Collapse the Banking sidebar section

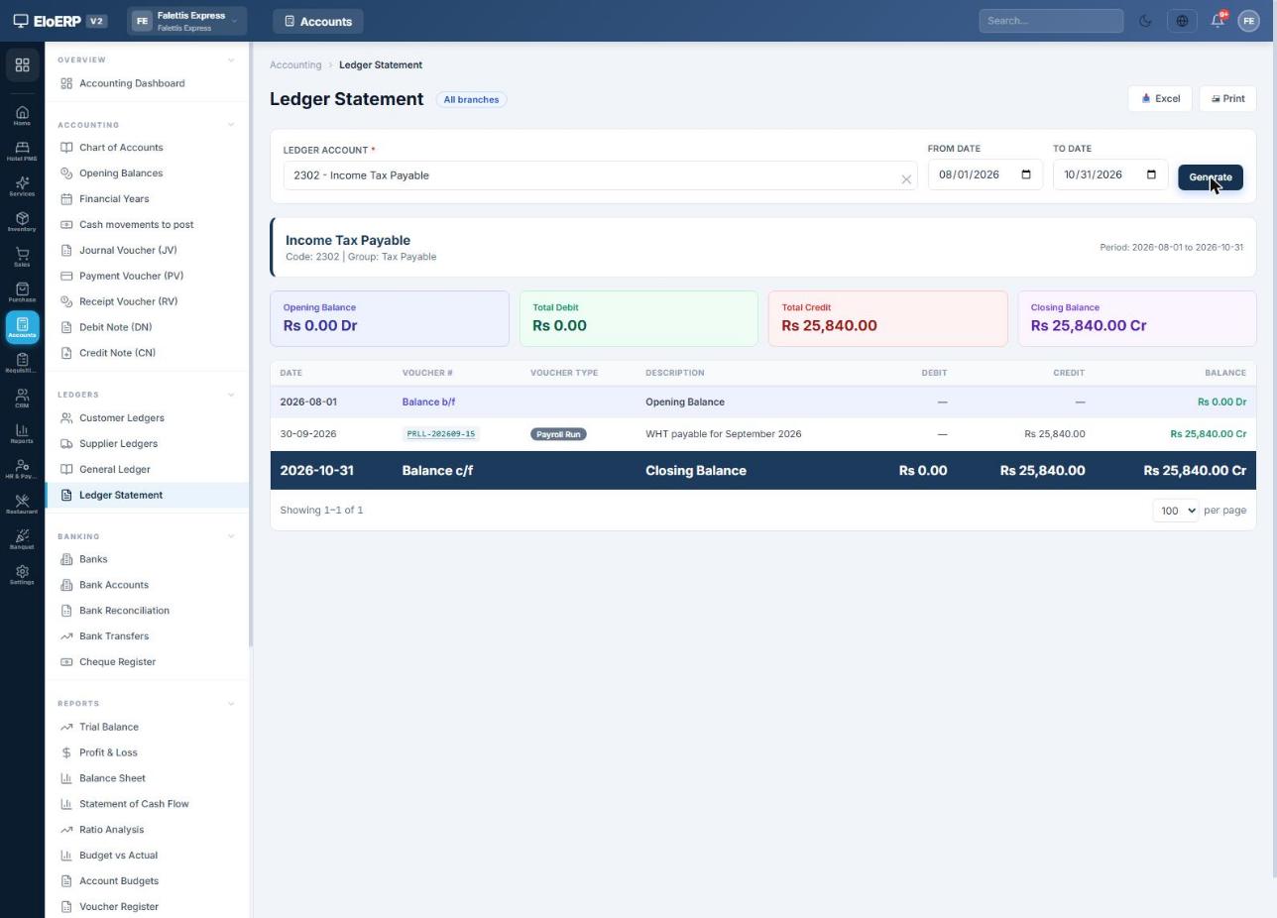click(x=231, y=536)
